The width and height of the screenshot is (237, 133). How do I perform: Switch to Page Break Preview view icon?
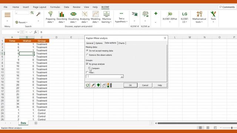tap(215, 128)
